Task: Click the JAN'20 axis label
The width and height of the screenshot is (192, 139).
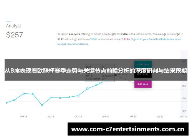Action: click(x=106, y=117)
